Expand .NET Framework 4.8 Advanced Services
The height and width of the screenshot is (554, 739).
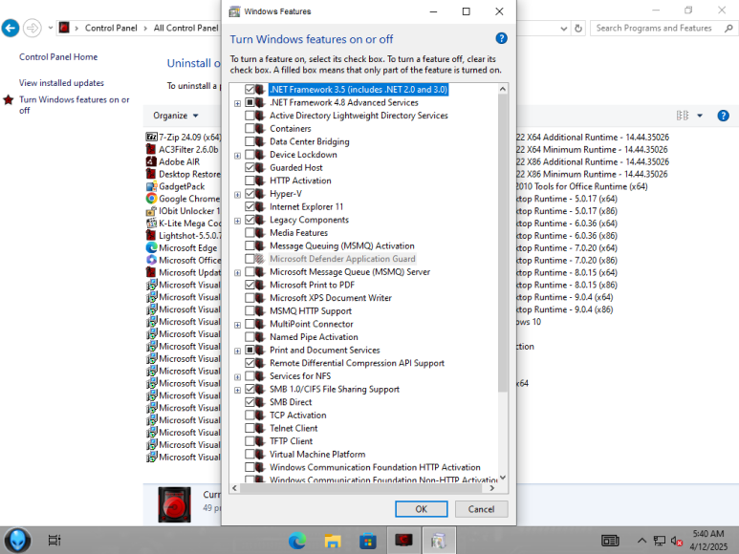coord(237,103)
